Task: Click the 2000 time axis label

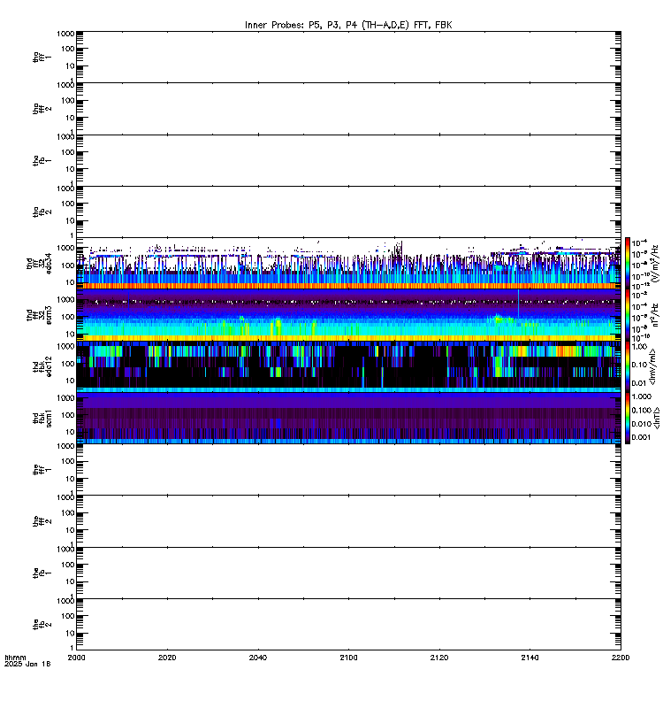Action: [76, 658]
